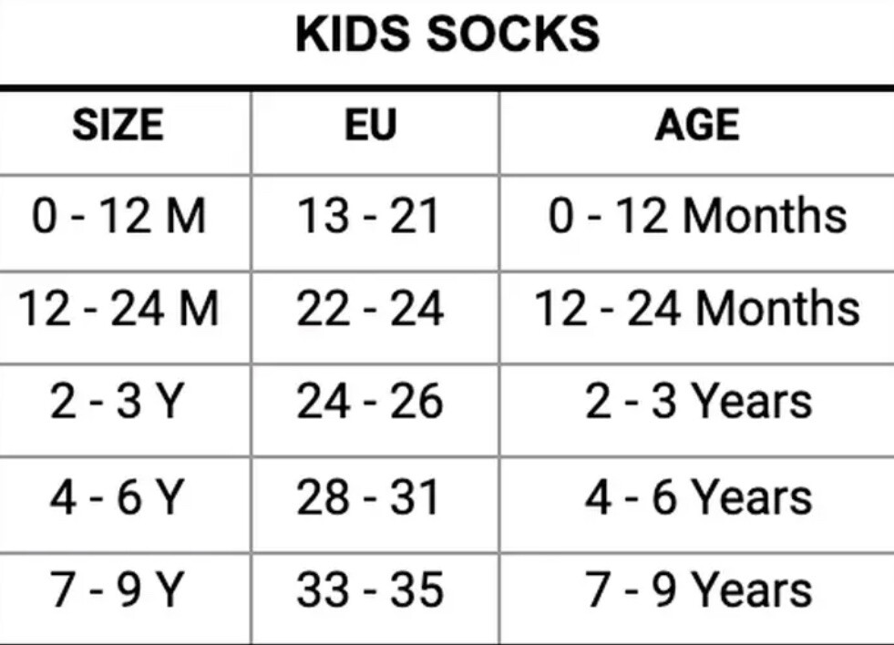
Task: Click the word SOCKS in the heading
Action: point(513,35)
